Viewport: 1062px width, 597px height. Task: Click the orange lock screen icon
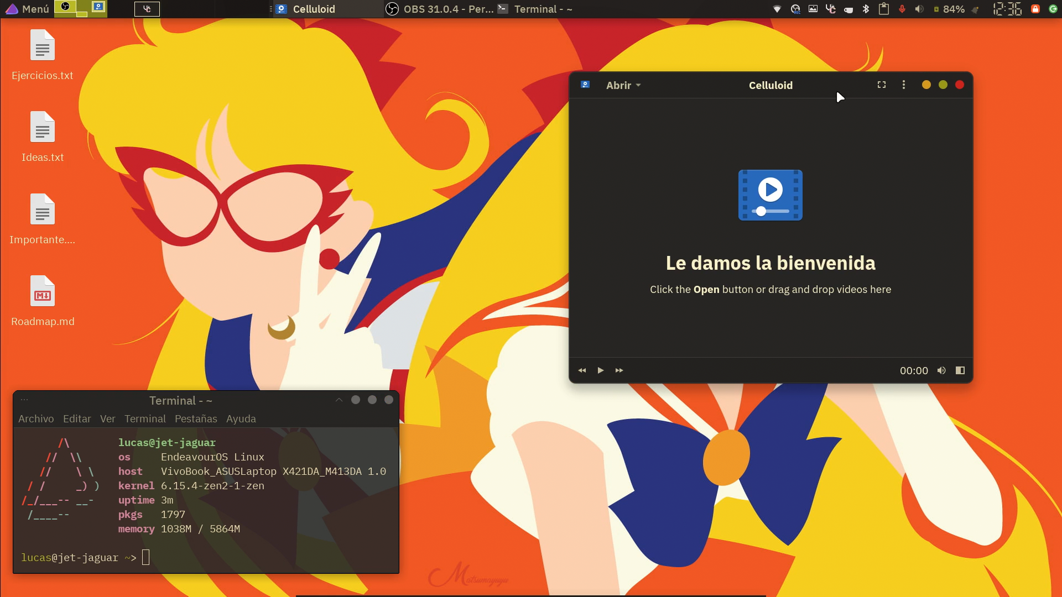click(x=1035, y=9)
